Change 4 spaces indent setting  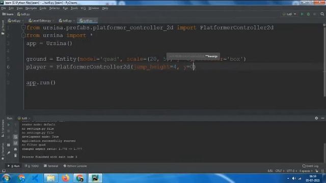click(x=306, y=171)
